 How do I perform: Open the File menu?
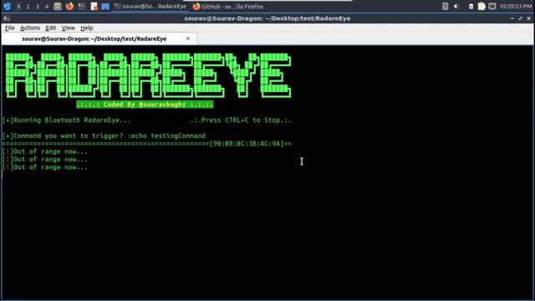[x=9, y=28]
